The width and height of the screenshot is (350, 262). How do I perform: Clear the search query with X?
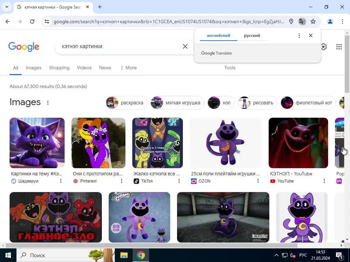point(185,46)
